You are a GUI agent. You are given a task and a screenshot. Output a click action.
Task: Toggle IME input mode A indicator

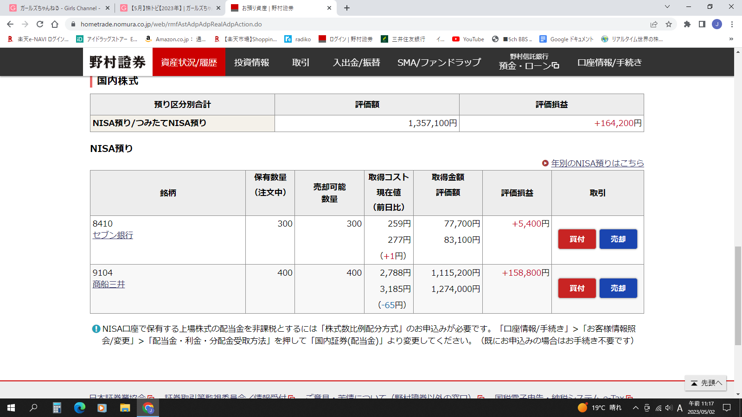[x=680, y=408]
